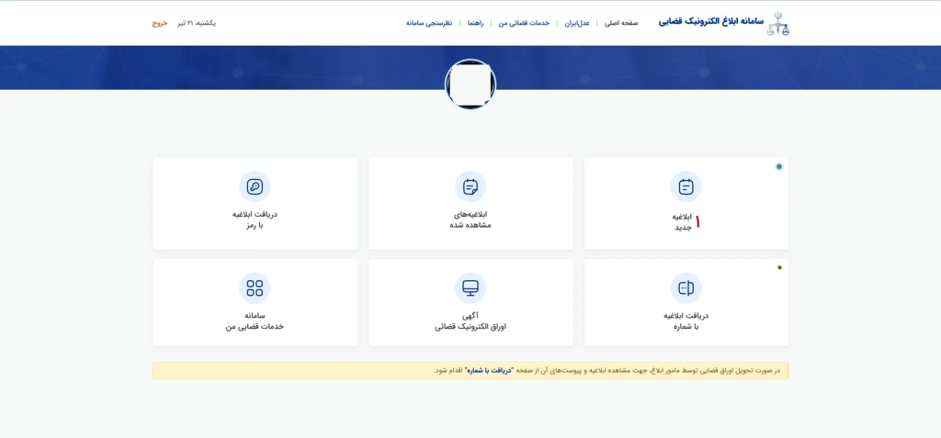The height and width of the screenshot is (438, 941).
Task: Click the دریافت ابلاغیه با رمز label
Action: tap(255, 219)
